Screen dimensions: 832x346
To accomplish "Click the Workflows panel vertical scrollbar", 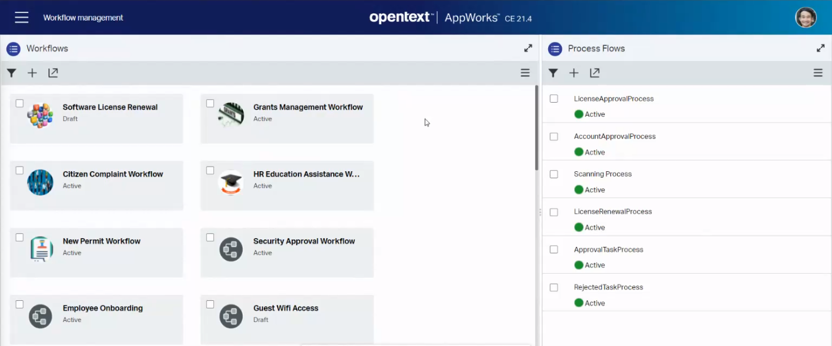I will pos(536,128).
